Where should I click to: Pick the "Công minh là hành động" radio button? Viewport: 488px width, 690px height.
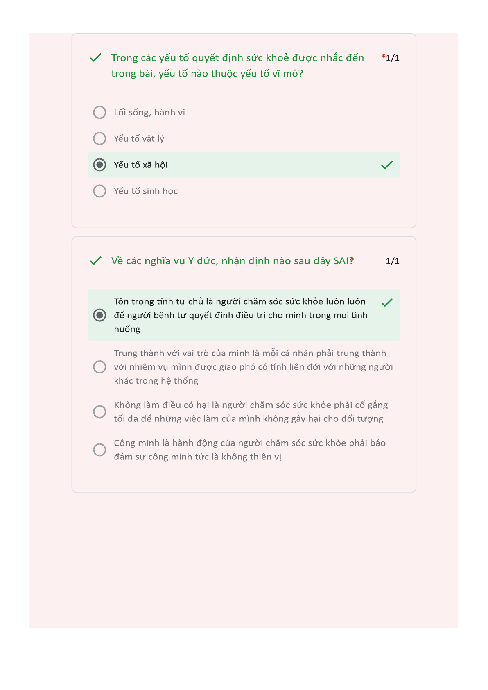[99, 450]
